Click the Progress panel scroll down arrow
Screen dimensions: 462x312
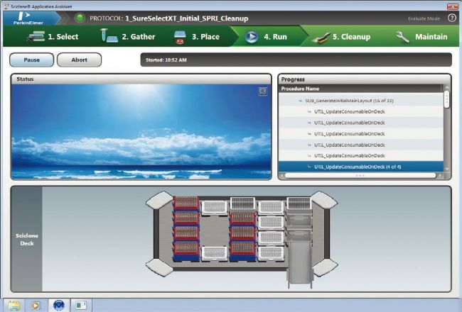point(446,169)
